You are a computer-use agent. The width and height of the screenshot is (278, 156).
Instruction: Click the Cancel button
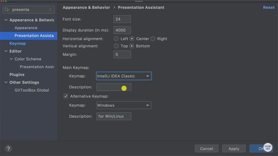tap(207, 149)
